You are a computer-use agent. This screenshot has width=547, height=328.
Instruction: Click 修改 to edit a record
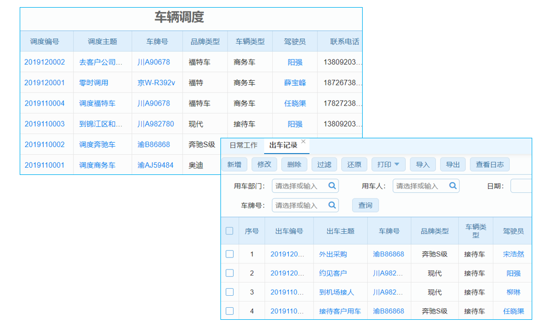[x=264, y=164]
